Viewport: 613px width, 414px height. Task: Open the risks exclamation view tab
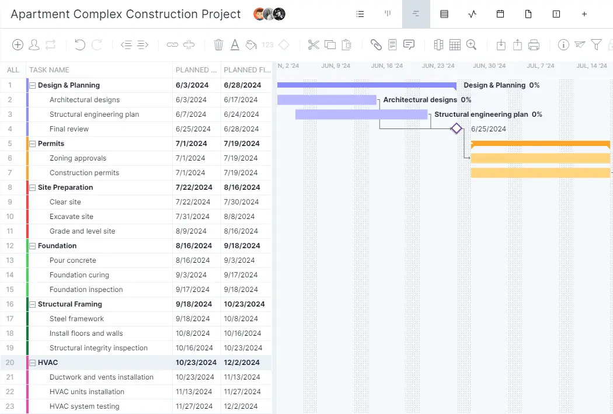556,14
